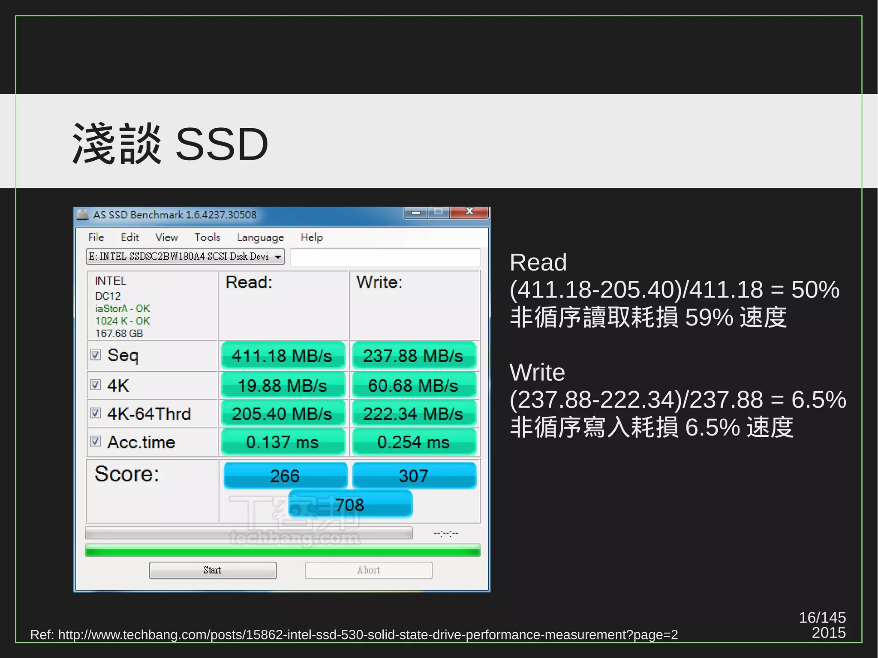Open the Tools menu
The width and height of the screenshot is (878, 658).
(207, 237)
